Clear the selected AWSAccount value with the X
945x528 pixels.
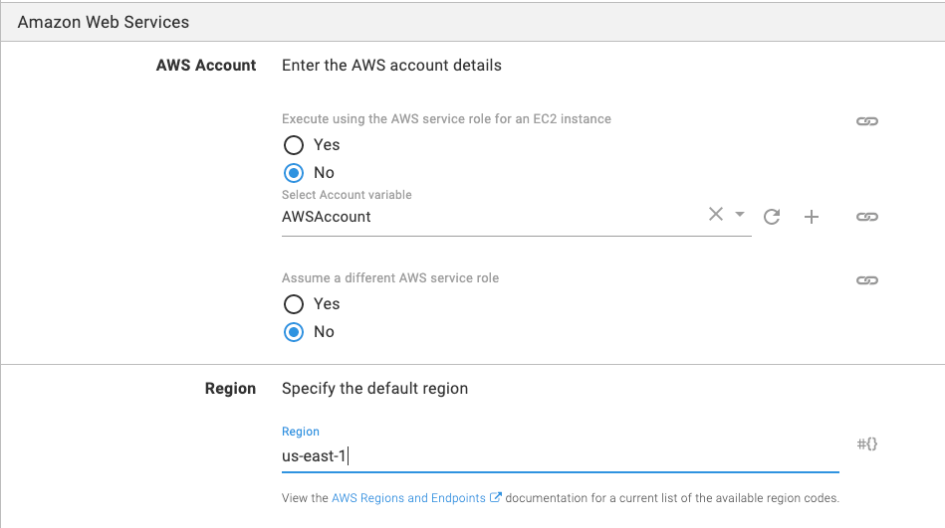tap(715, 215)
